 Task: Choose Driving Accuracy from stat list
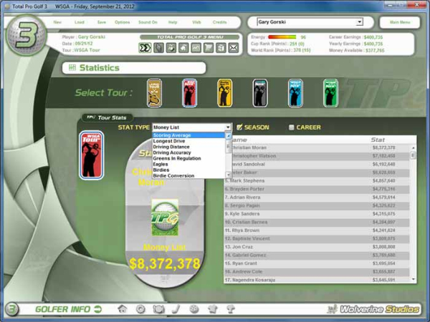[x=188, y=152]
